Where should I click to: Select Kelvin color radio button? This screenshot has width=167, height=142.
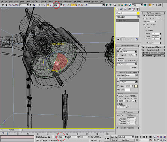[118, 86]
